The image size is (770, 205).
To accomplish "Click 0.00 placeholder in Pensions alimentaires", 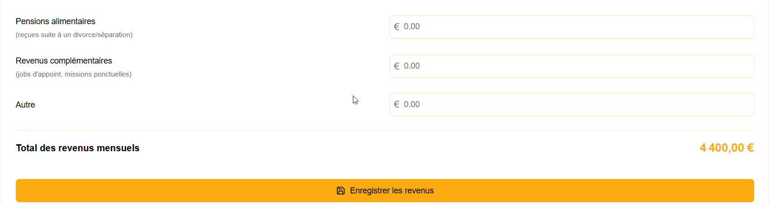I will [x=412, y=27].
